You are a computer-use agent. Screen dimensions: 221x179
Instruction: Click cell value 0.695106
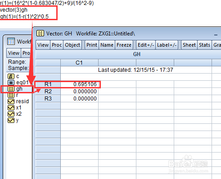click(x=85, y=84)
